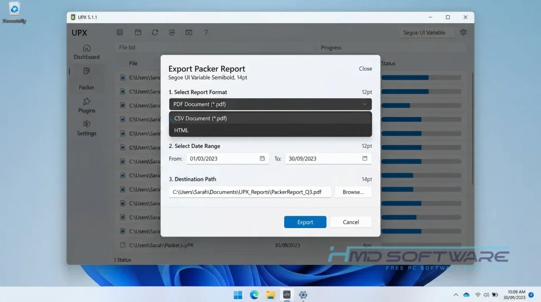Click the window layout toolbar icon
This screenshot has width=541, height=302.
coord(138,32)
